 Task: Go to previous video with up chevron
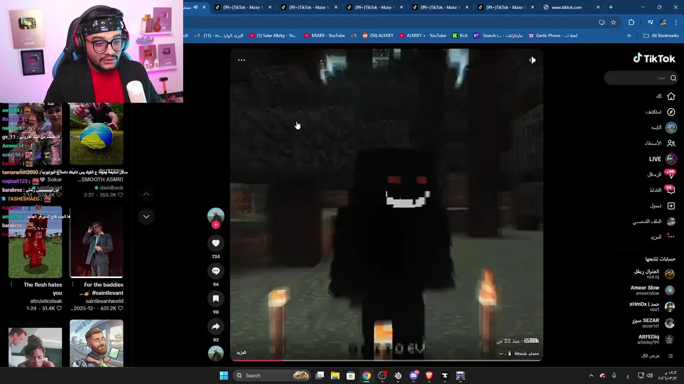click(146, 194)
